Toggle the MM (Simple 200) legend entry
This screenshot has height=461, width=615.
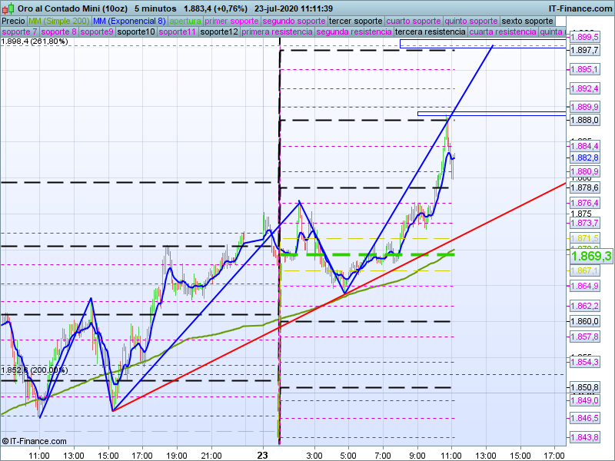pyautogui.click(x=58, y=21)
